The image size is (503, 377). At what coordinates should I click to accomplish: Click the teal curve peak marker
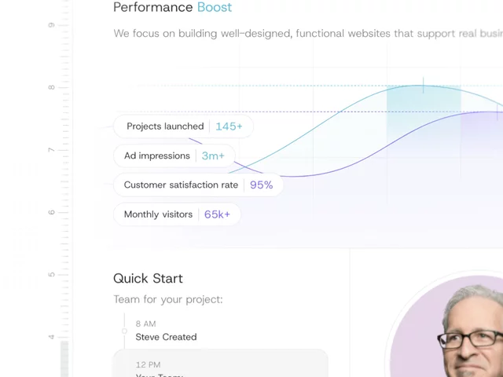click(424, 86)
